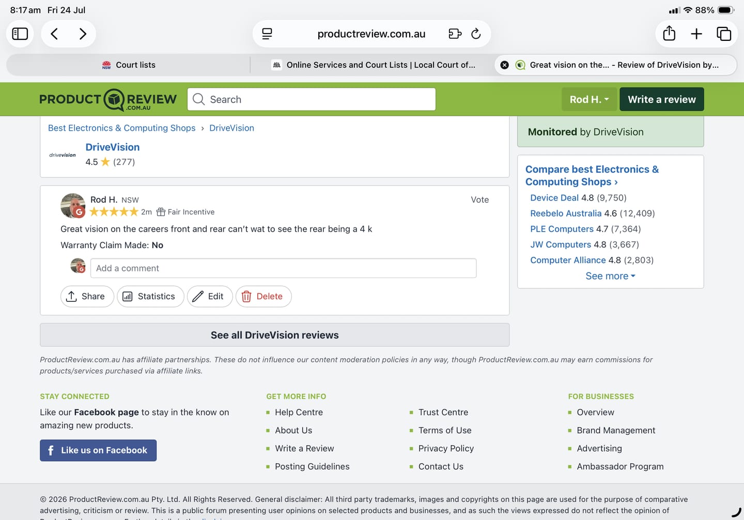The image size is (744, 520).
Task: Click the Monitored by DriveVision banner
Action: click(610, 132)
